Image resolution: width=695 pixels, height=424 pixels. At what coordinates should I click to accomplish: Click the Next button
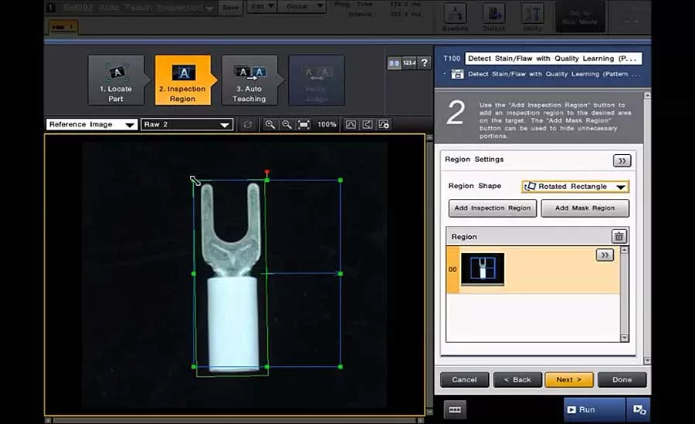[x=568, y=380]
